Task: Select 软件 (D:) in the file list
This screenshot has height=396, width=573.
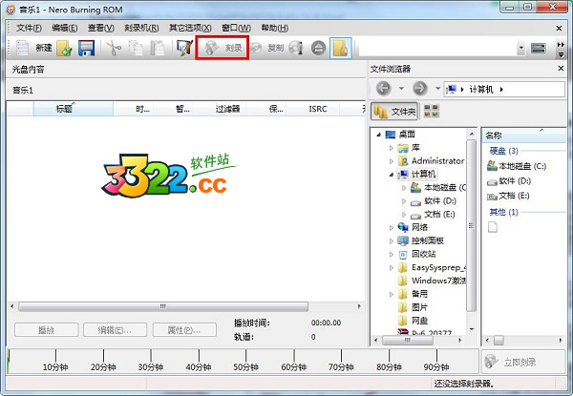Action: click(x=509, y=181)
